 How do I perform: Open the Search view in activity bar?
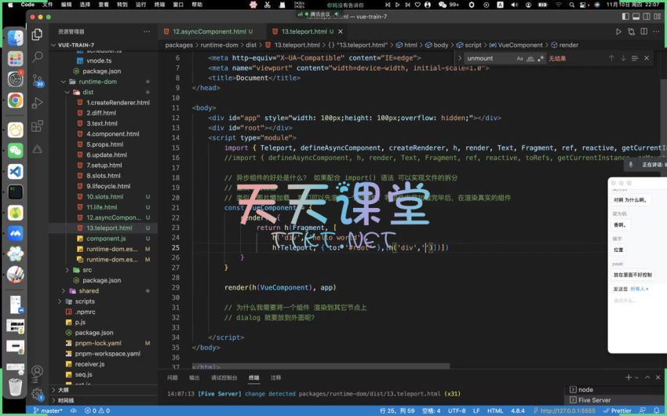coord(37,57)
